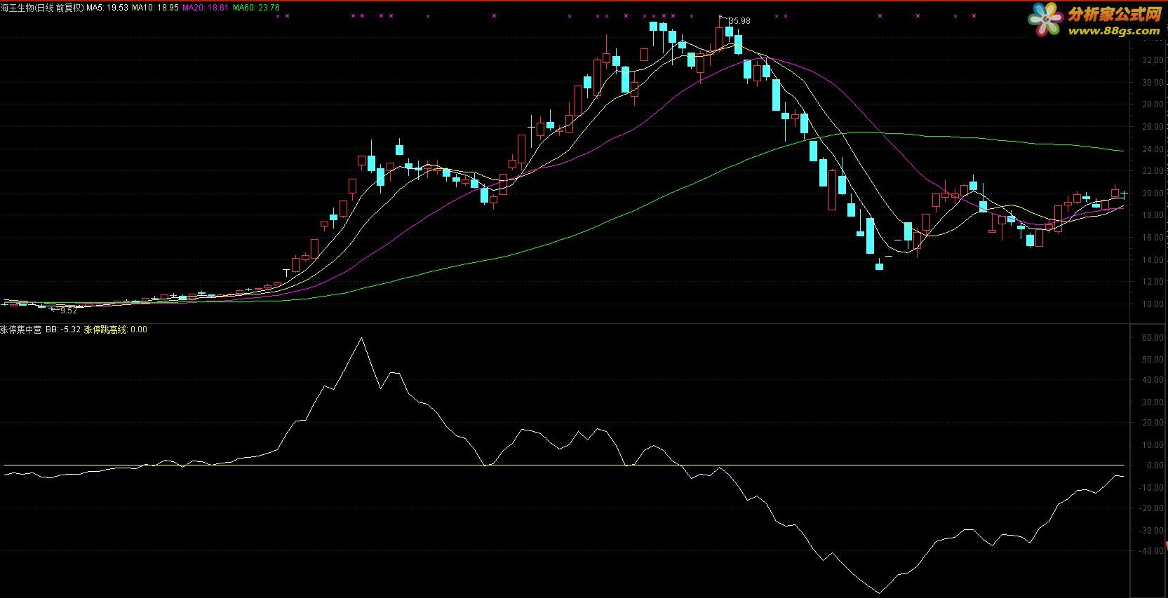The image size is (1168, 598).
Task: Click the 9.52 low price marker
Action: click(x=69, y=310)
